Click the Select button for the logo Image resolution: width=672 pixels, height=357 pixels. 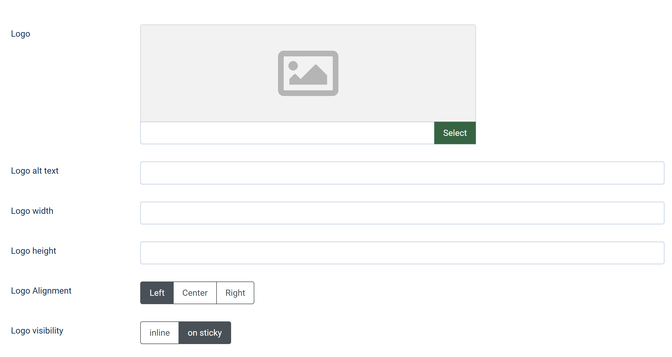[455, 133]
